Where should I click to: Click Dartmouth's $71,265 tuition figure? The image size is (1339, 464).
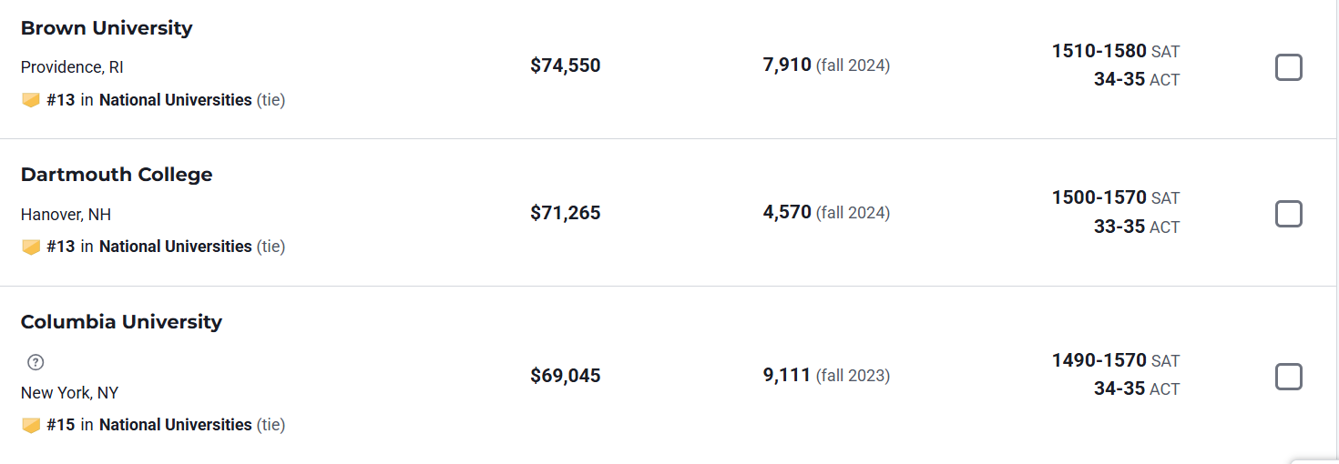pyautogui.click(x=566, y=213)
